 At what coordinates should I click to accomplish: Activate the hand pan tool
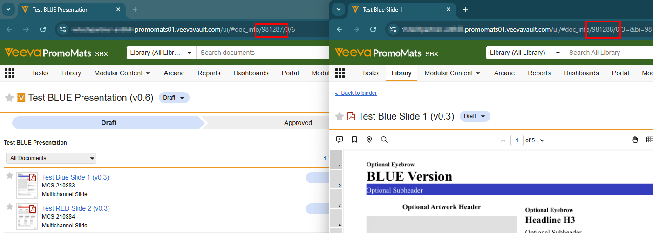coord(634,140)
